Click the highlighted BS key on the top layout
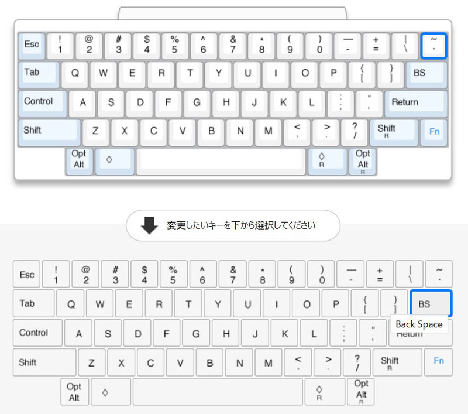Image resolution: width=468 pixels, height=414 pixels. click(x=426, y=74)
